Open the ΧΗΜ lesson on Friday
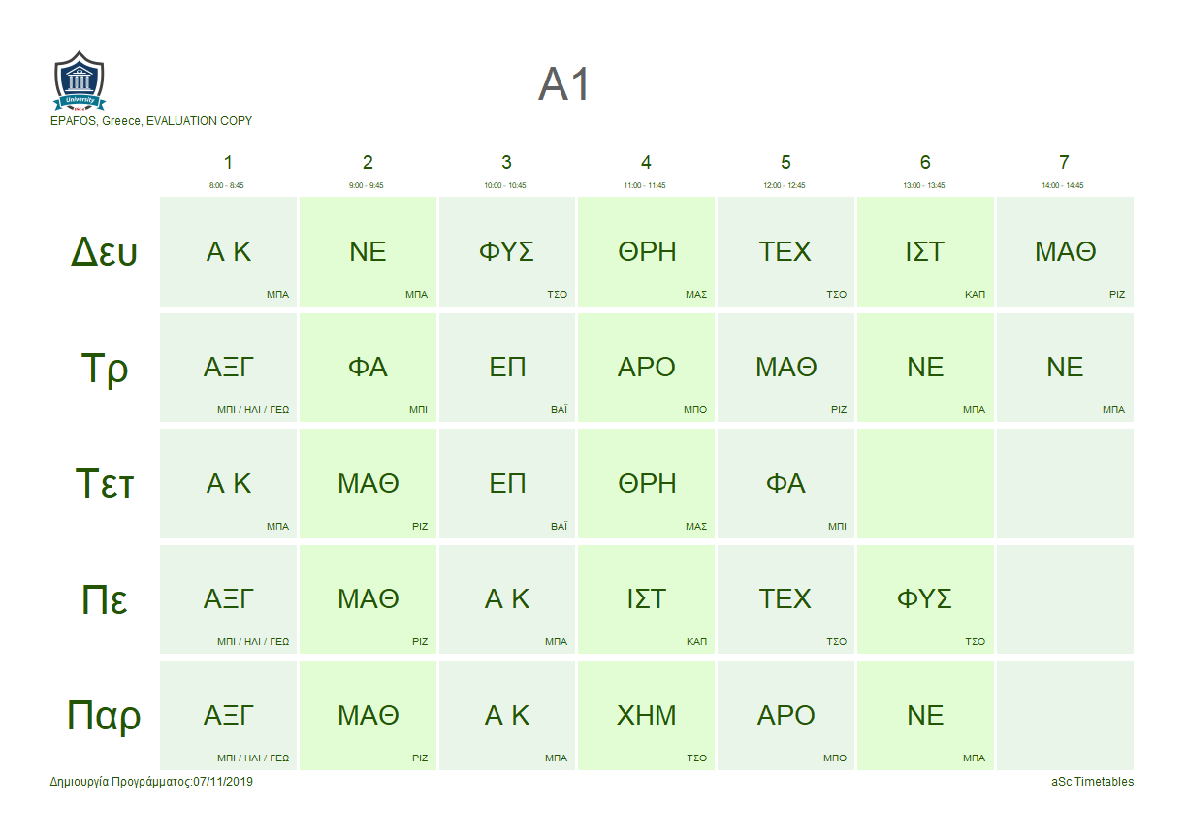 647,716
